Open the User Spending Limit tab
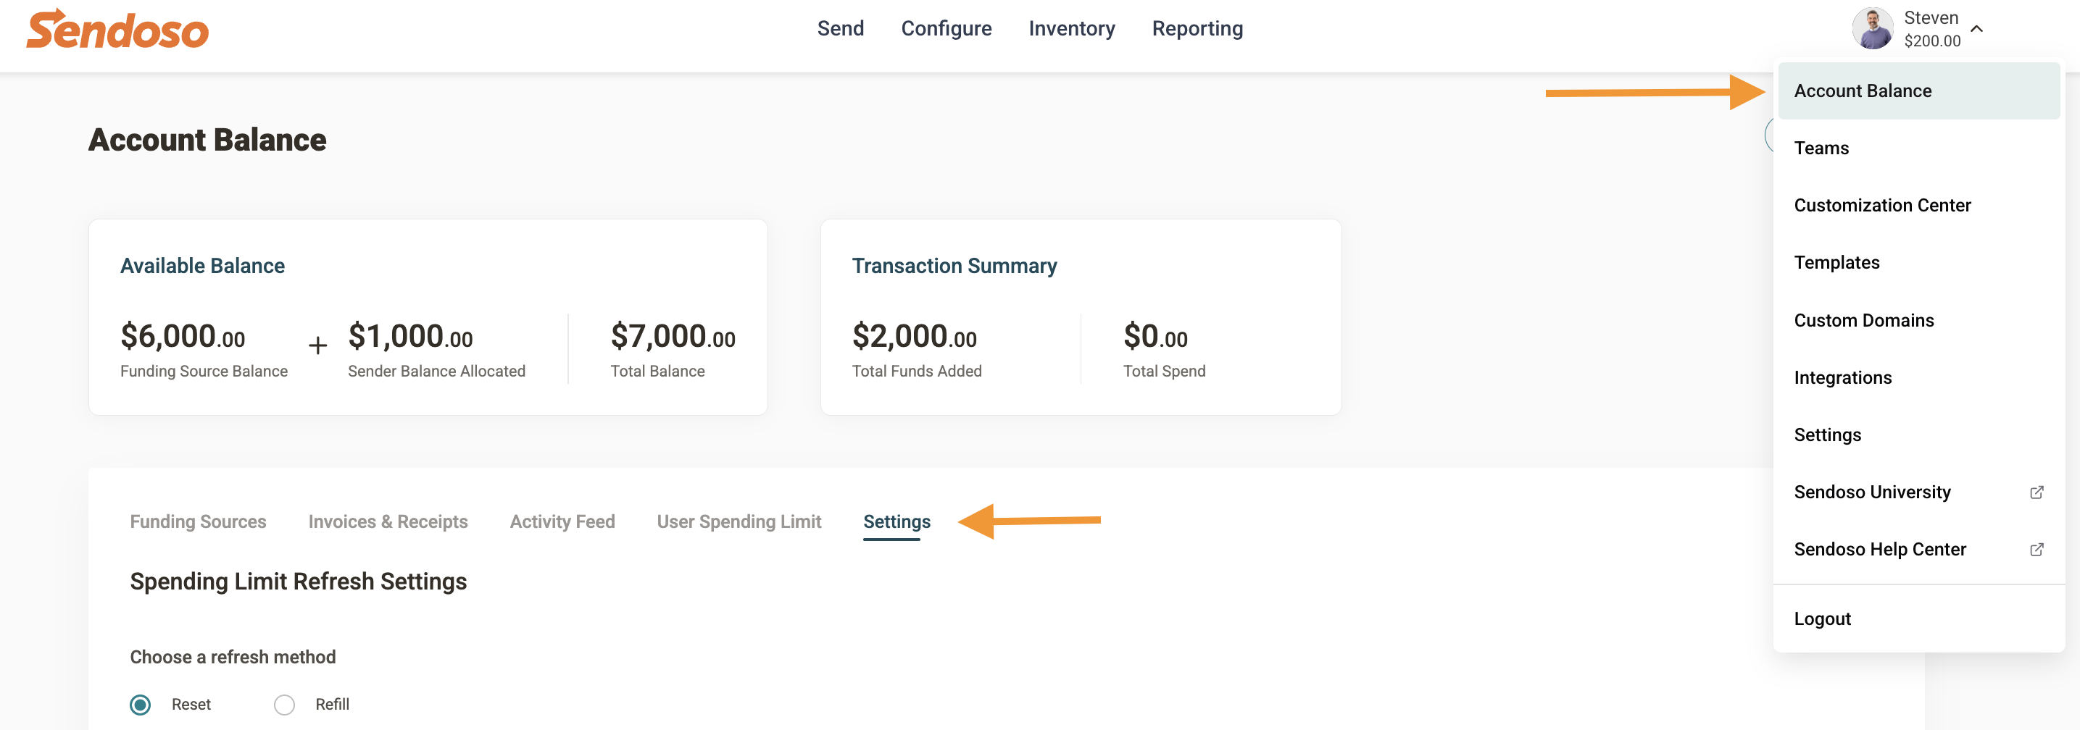Viewport: 2080px width, 730px height. [739, 522]
